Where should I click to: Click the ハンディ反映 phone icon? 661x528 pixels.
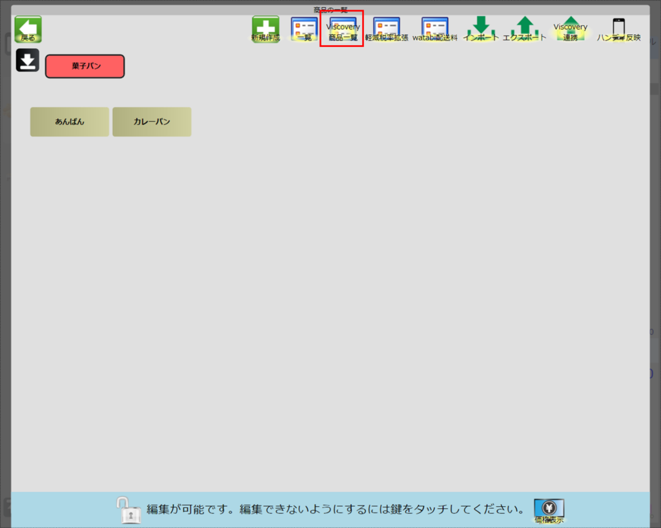point(618,30)
